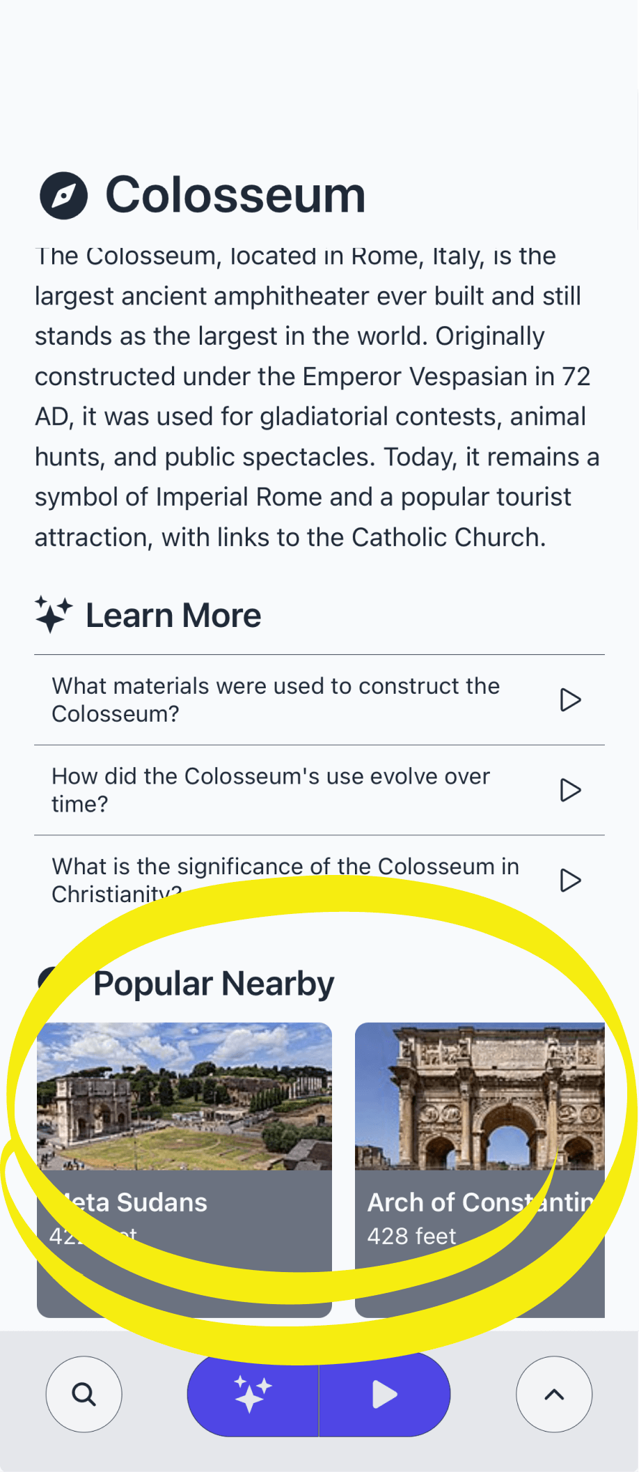Select "What materials were used" question text

(276, 699)
